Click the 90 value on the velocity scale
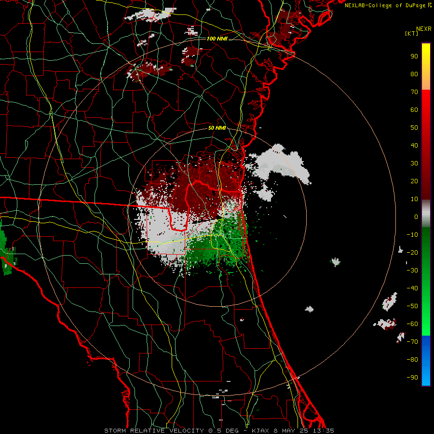The width and height of the screenshot is (434, 434). 414,56
